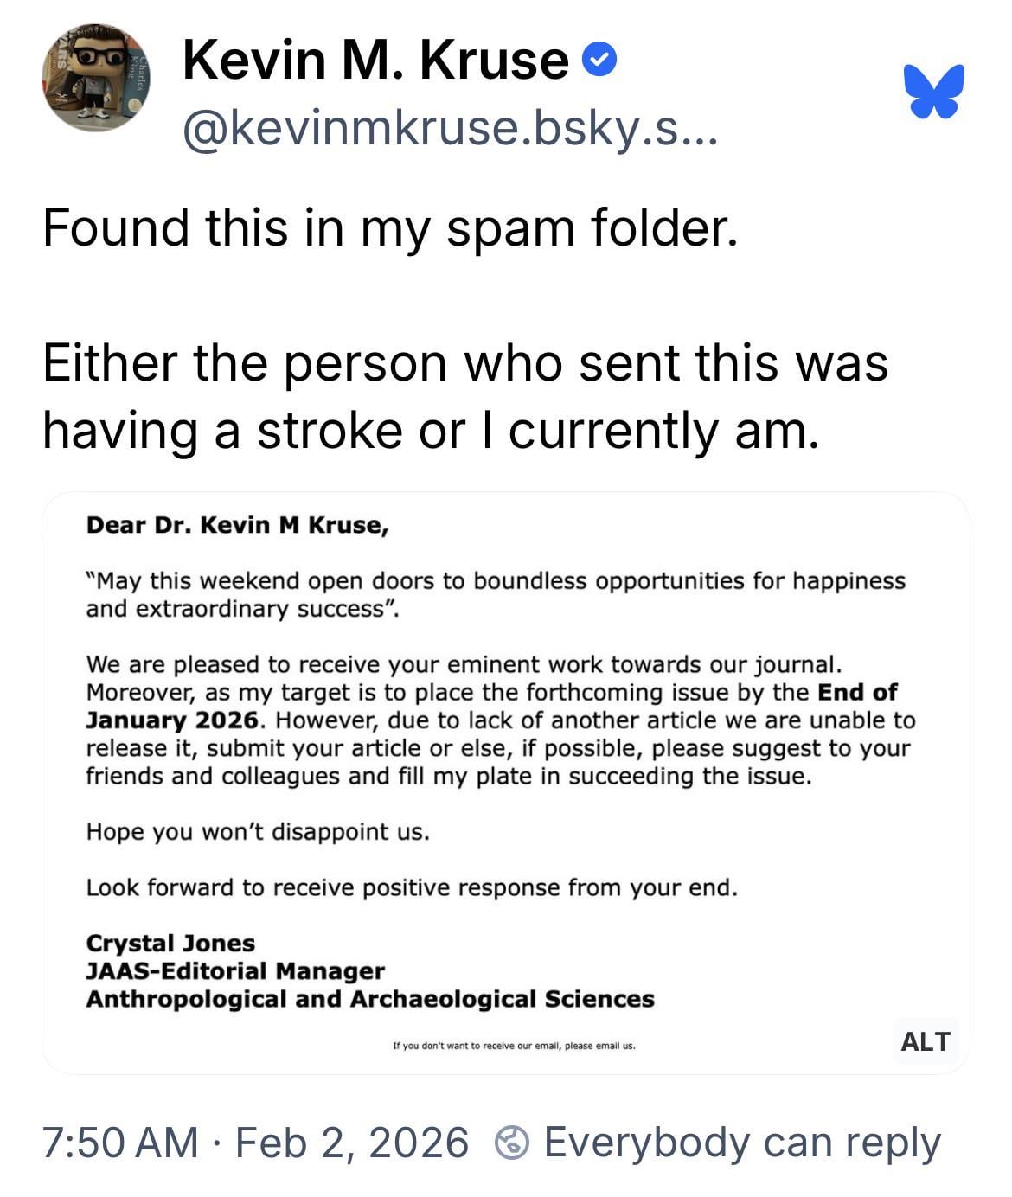Click the "Crystal Jones" signature name

170,943
